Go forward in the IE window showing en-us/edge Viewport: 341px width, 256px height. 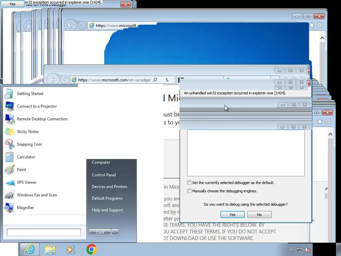64,80
